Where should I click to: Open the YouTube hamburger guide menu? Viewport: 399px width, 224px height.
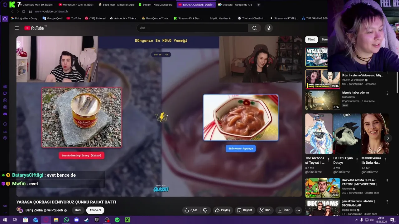pos(17,28)
